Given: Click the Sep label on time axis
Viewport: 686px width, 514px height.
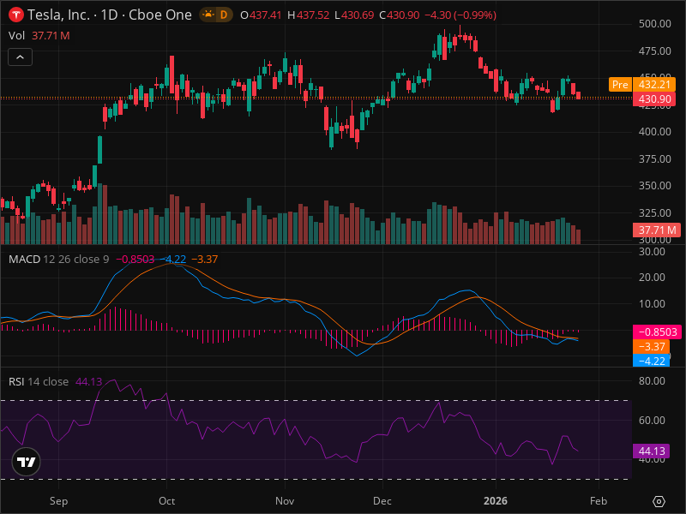Looking at the screenshot, I should pos(58,501).
